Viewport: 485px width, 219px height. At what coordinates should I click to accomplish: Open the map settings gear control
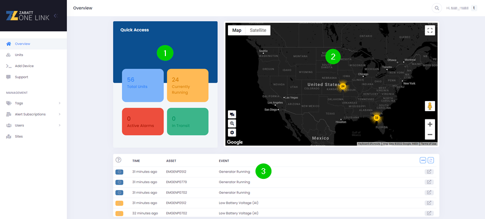232,132
